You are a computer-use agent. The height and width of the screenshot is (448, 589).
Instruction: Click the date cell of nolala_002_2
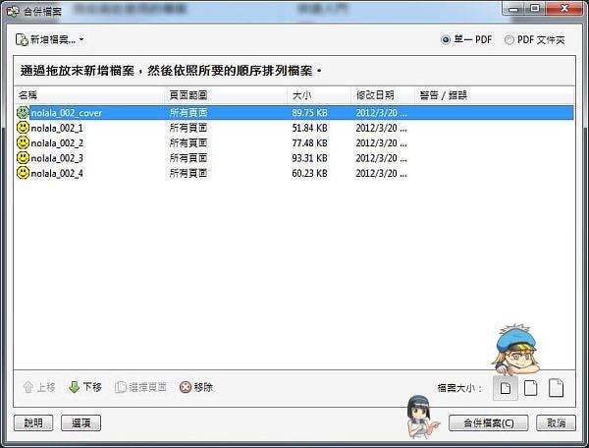pyautogui.click(x=381, y=143)
